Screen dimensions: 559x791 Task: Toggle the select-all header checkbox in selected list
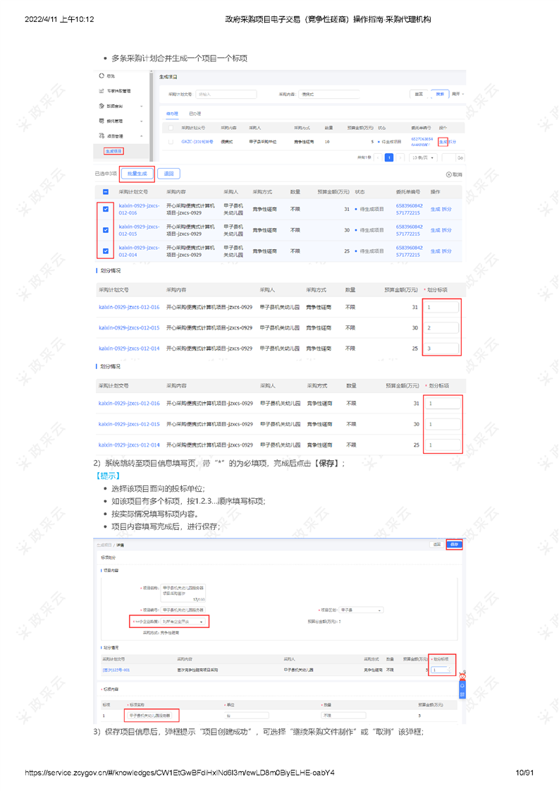[106, 191]
